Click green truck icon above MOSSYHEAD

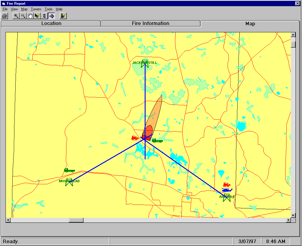click(69, 170)
